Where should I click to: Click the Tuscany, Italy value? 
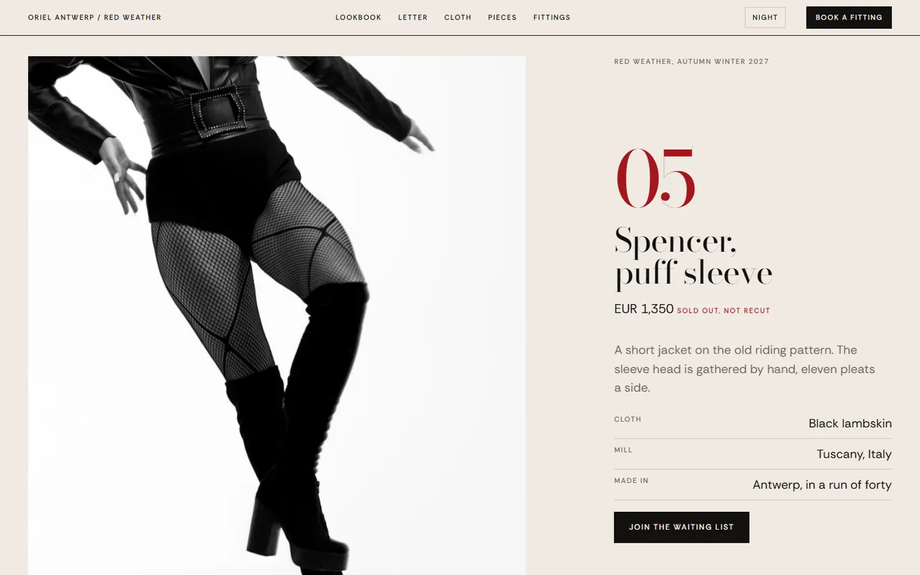pyautogui.click(x=854, y=454)
